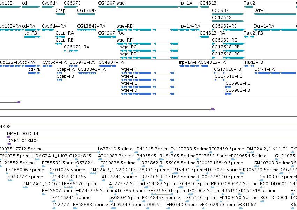This screenshot has width=297, height=210.
Task: Open the bs37c10.5prime EST label
Action: click(115, 149)
